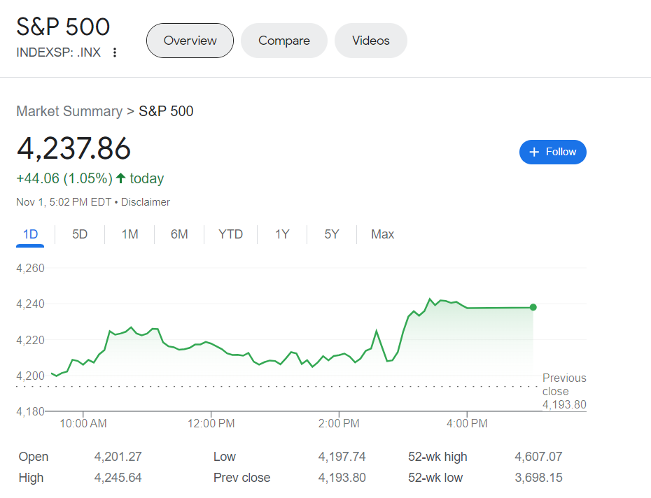
Task: Click the S&P 500 page title
Action: pyautogui.click(x=63, y=27)
